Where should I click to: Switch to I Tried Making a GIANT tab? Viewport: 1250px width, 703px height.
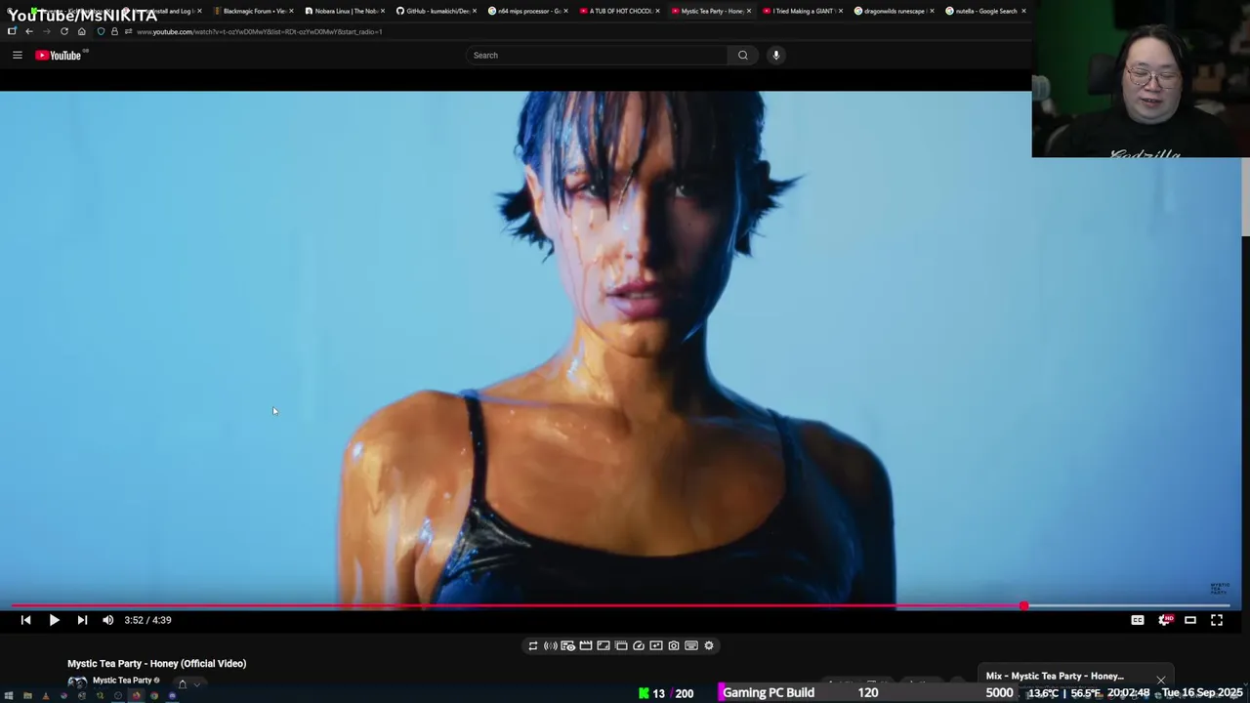(x=803, y=11)
